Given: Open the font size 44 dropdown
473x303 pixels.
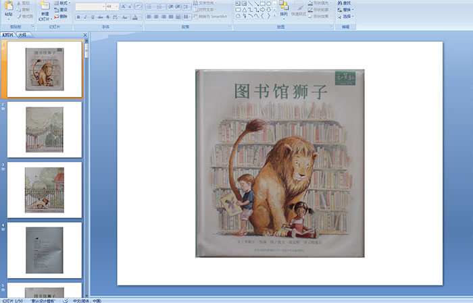Looking at the screenshot, I should (117, 6).
